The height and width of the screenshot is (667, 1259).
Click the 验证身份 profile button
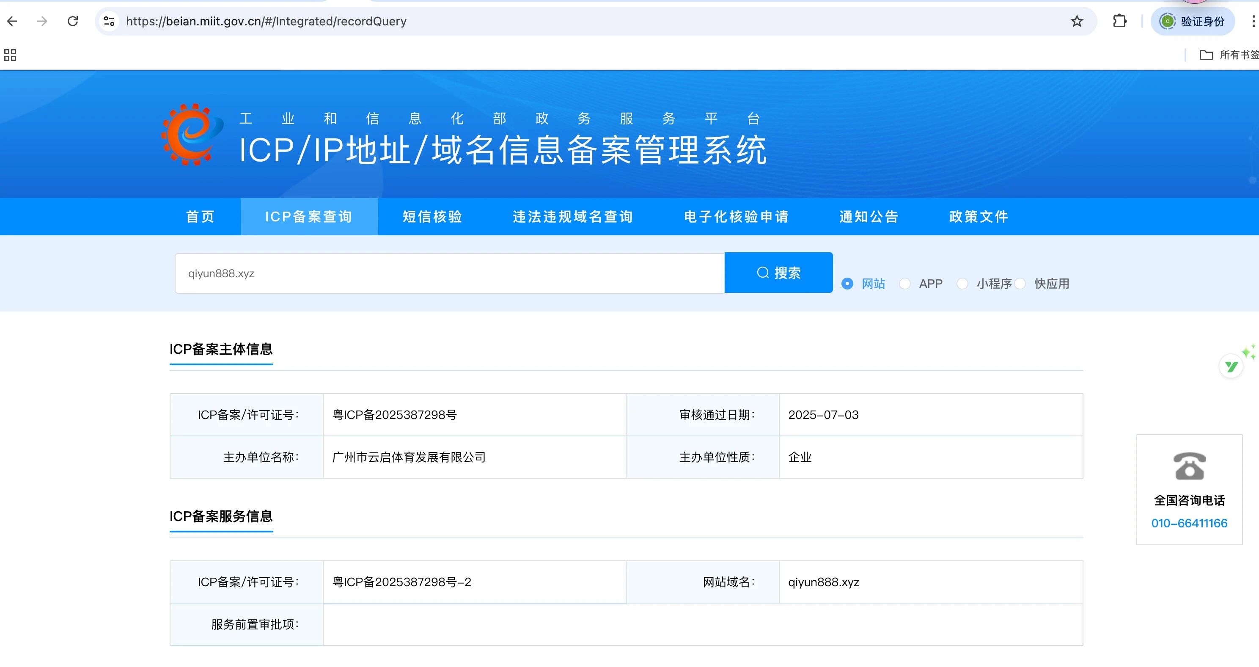(1193, 21)
